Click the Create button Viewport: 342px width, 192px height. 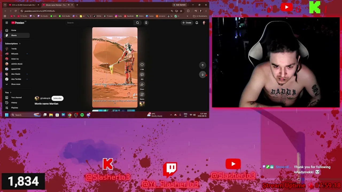point(187,23)
